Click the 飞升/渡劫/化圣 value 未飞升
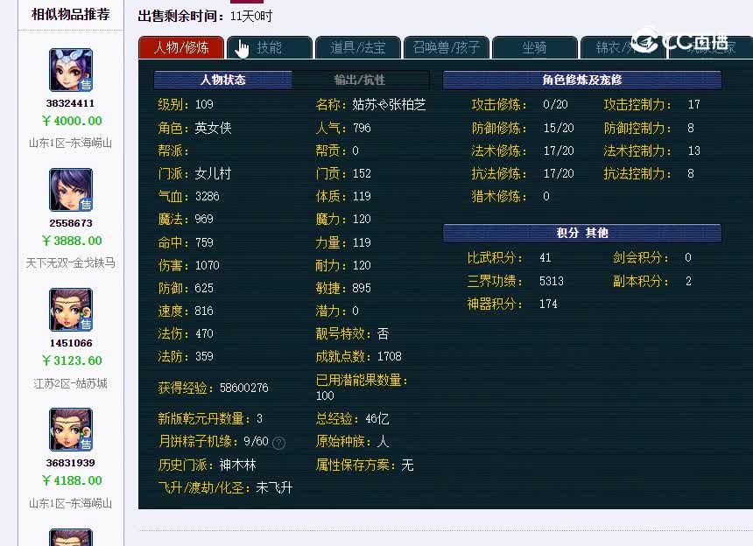This screenshot has height=546, width=753. pos(274,488)
